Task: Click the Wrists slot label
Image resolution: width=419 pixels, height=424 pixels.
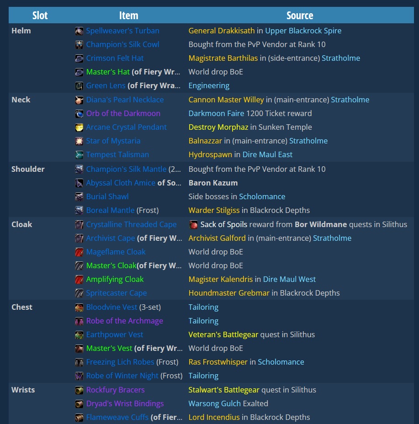Action: tap(23, 390)
